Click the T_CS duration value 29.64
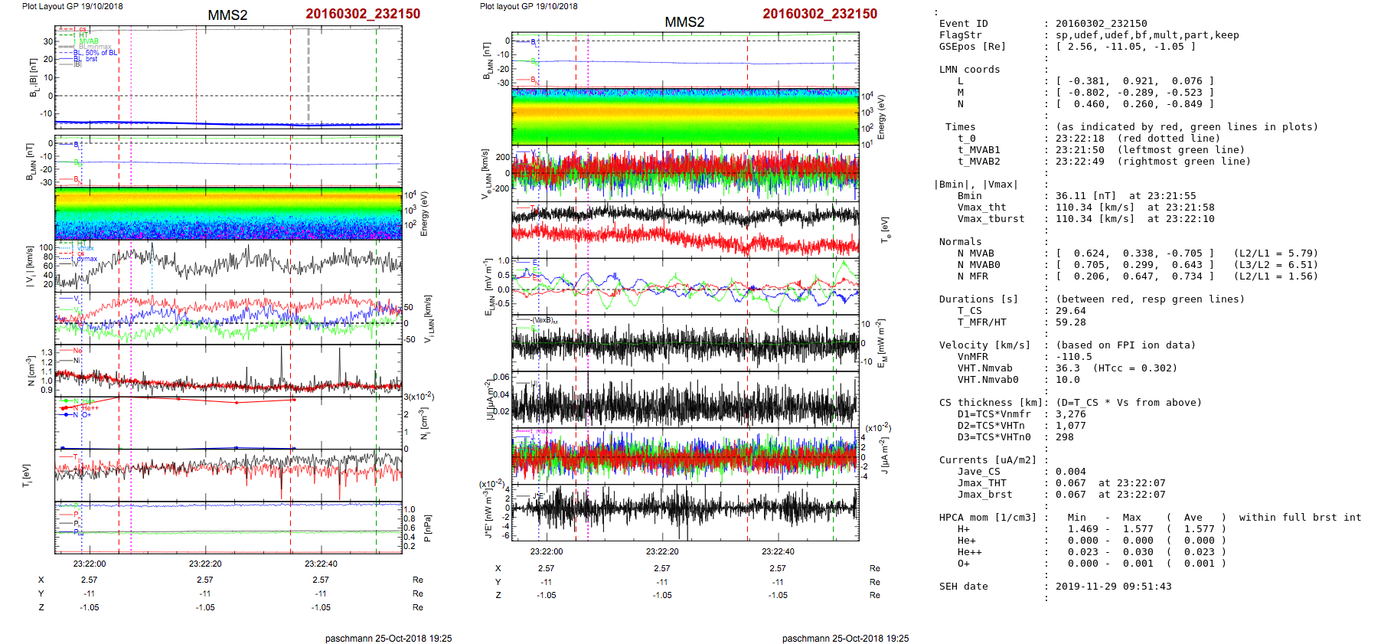The width and height of the screenshot is (1381, 644). point(1070,311)
